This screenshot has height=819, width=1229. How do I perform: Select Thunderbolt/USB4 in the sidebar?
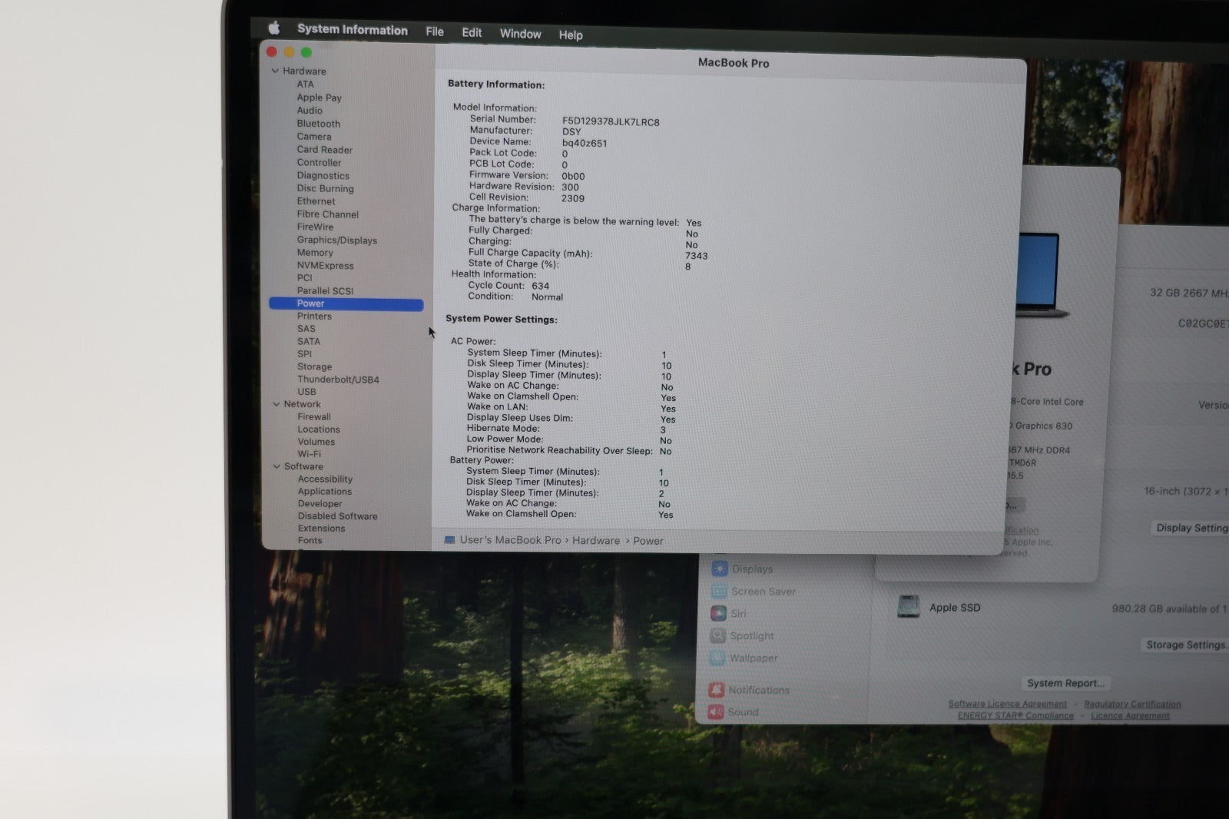339,380
